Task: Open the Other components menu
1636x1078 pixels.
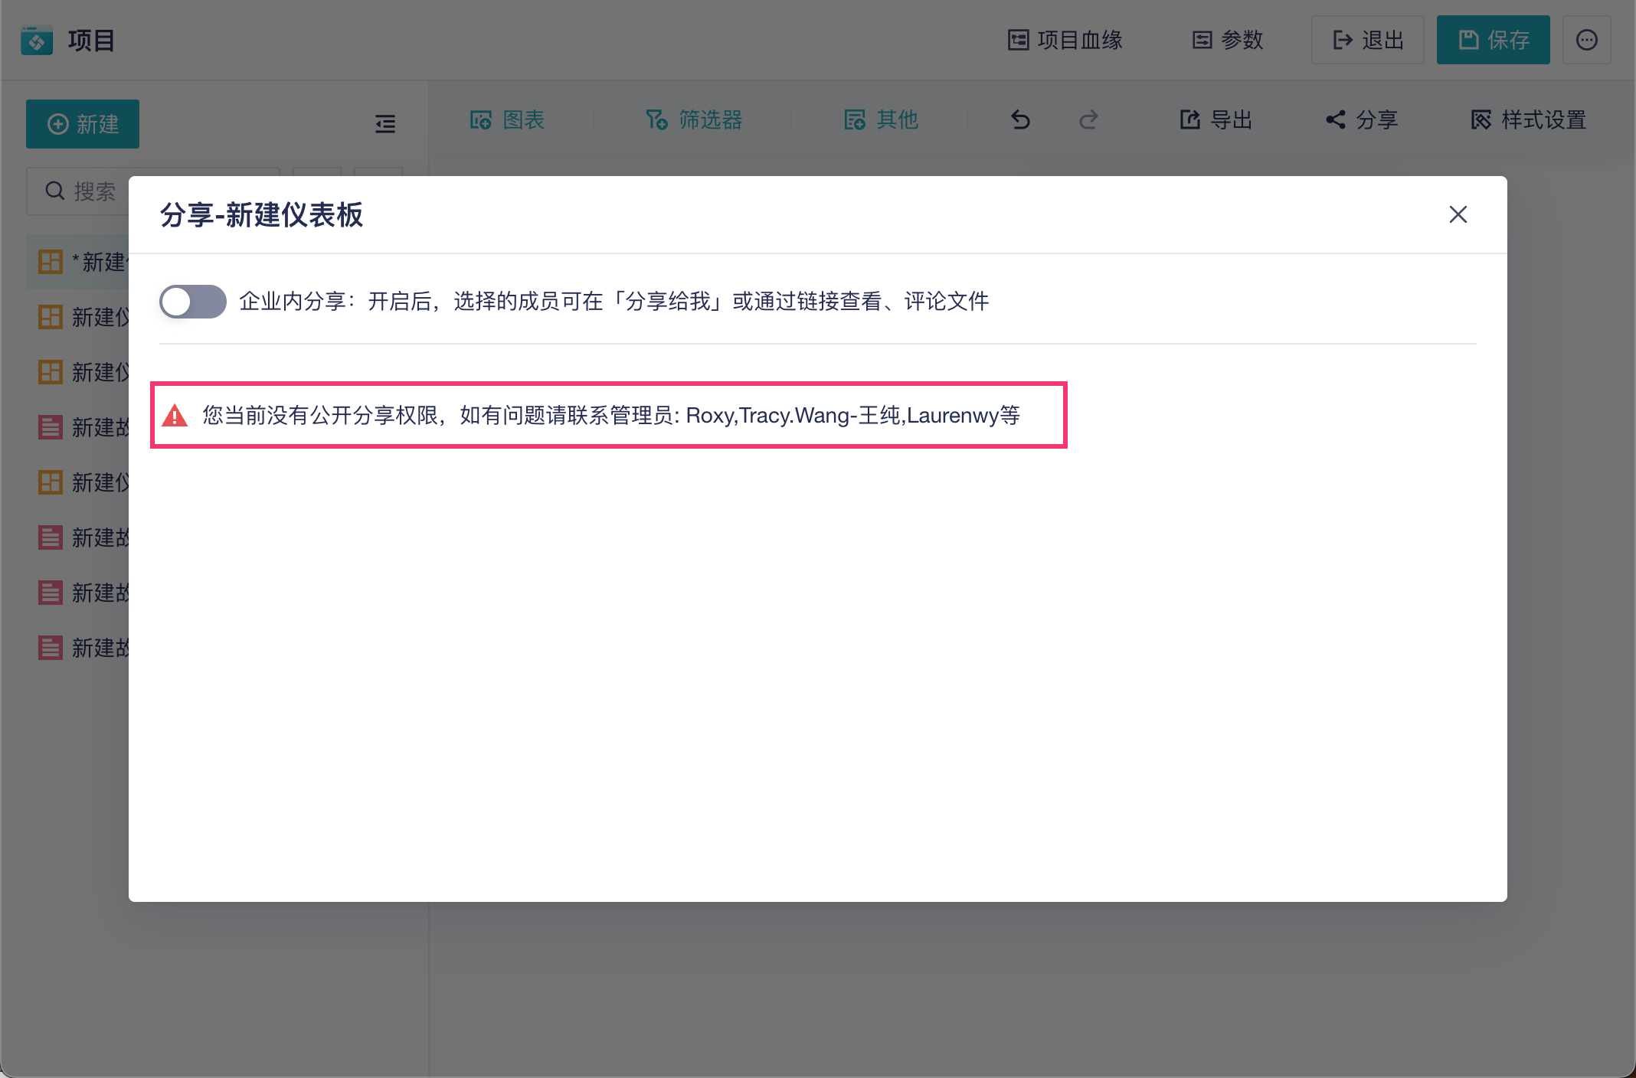Action: tap(881, 120)
